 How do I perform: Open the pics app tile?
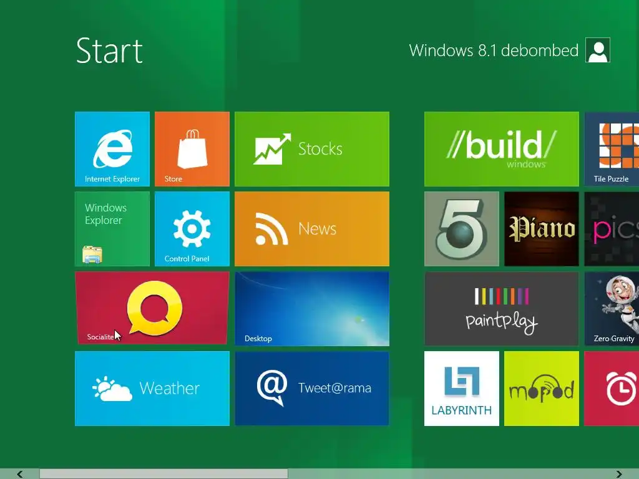(612, 229)
